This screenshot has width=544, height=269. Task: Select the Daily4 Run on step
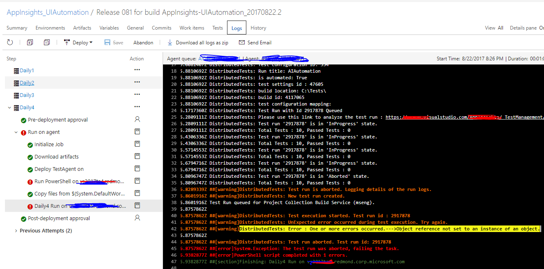tap(80, 206)
